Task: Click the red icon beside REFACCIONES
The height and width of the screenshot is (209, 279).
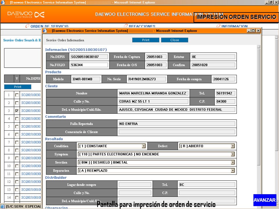Action: 126,26
